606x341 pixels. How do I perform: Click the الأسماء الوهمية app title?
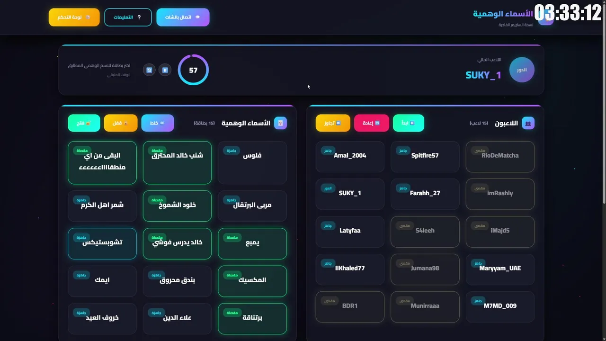click(x=503, y=14)
